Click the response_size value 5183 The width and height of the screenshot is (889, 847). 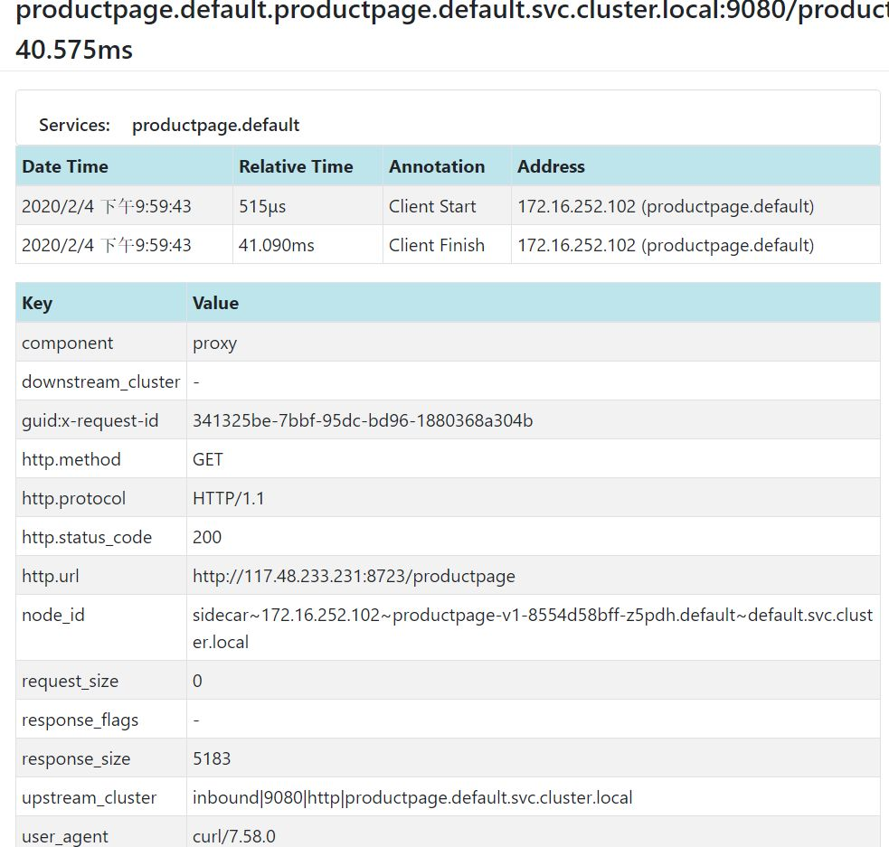pyautogui.click(x=212, y=758)
